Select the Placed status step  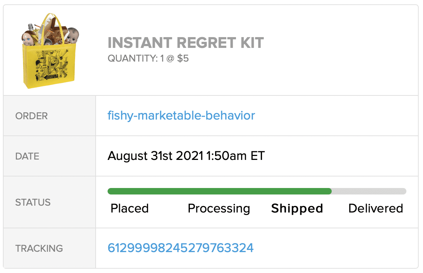(x=130, y=209)
